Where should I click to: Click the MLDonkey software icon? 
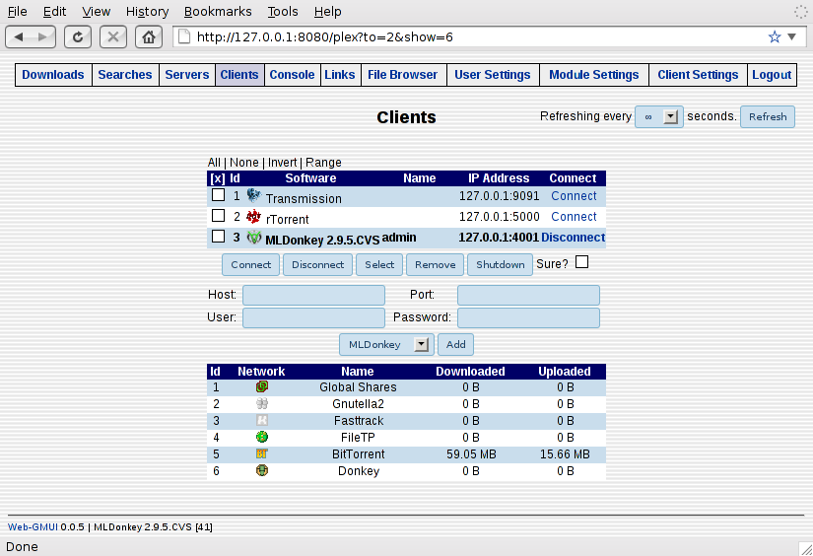coord(253,237)
